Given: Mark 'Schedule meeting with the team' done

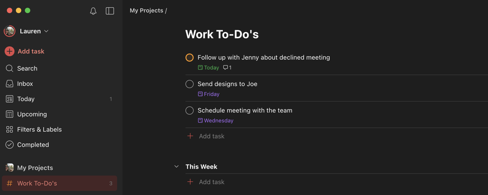Looking at the screenshot, I should (190, 110).
